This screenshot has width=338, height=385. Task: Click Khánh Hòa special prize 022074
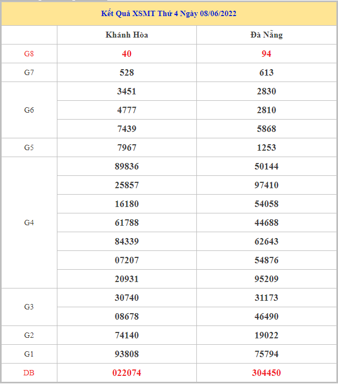tap(127, 373)
